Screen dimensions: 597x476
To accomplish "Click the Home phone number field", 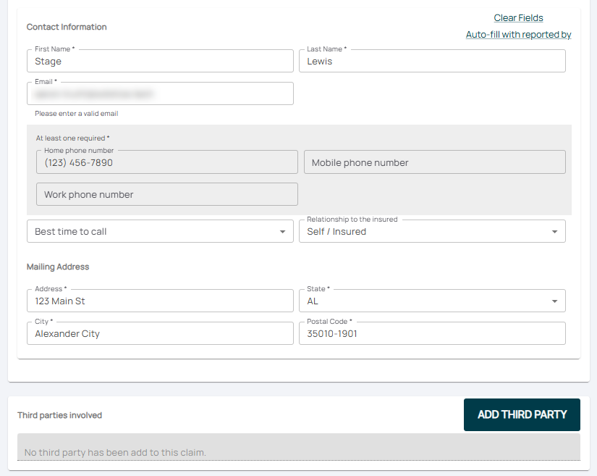I will 166,163.
